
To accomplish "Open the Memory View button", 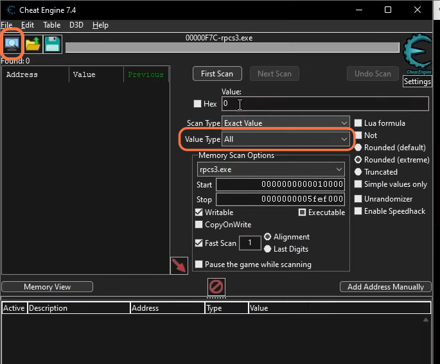I will (x=47, y=286).
